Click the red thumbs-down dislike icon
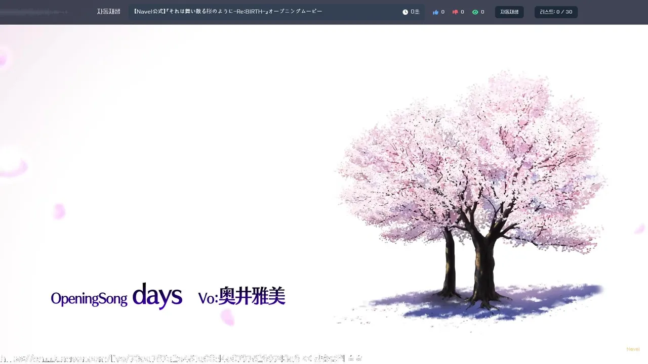Screen dimensions: 648x364 (455, 12)
